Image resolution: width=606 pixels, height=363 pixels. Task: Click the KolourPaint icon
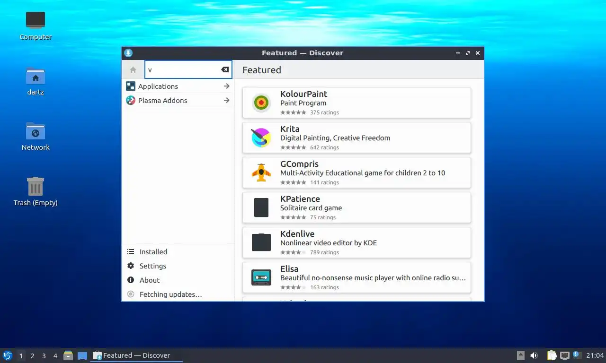(261, 103)
